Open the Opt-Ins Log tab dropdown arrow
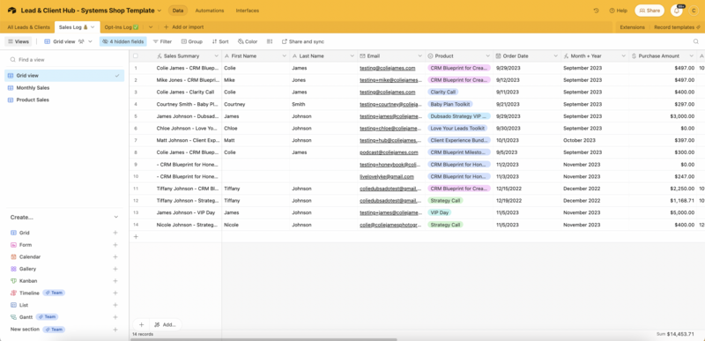Viewport: 705px width, 341px height. pyautogui.click(x=151, y=27)
